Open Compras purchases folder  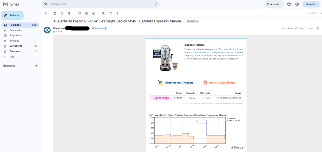pyautogui.click(x=20, y=51)
